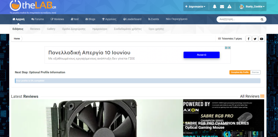Open the warning triangle reports icon
Viewport: 278px width, 137px height.
[x=229, y=7]
